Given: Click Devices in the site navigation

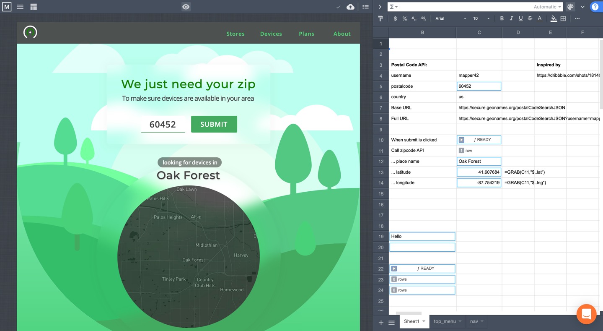Looking at the screenshot, I should tap(271, 34).
